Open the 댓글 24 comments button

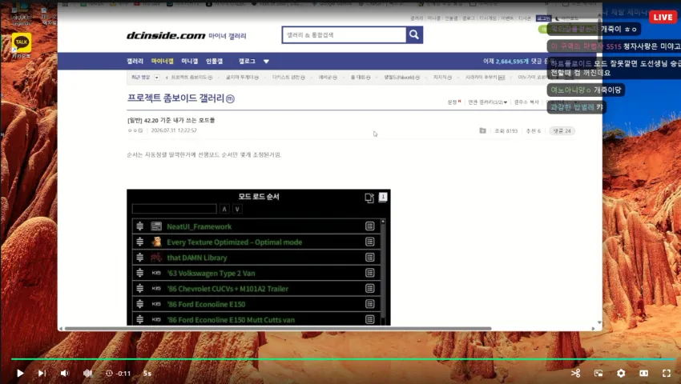pyautogui.click(x=562, y=130)
